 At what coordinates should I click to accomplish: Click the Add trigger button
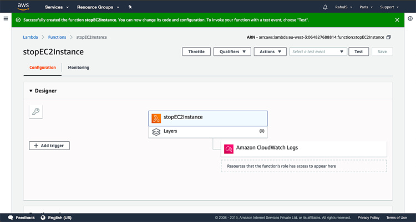click(x=49, y=146)
